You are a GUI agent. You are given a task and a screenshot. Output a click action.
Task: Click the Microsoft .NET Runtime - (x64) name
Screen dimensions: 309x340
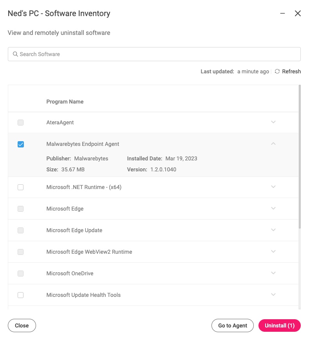pyautogui.click(x=84, y=187)
